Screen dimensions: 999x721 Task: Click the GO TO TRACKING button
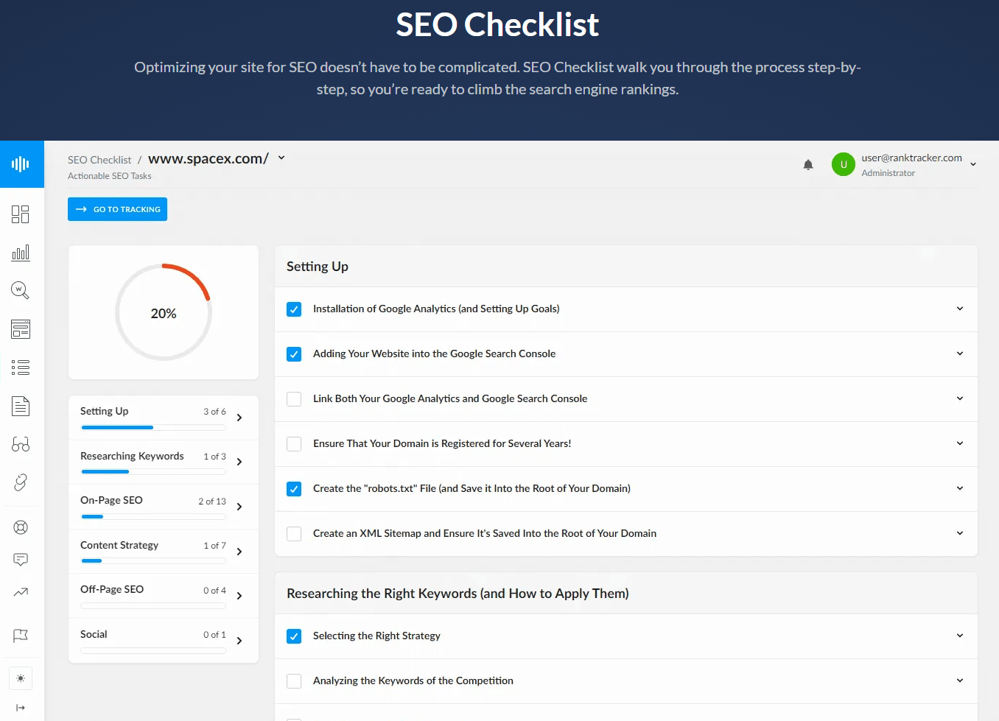[117, 209]
